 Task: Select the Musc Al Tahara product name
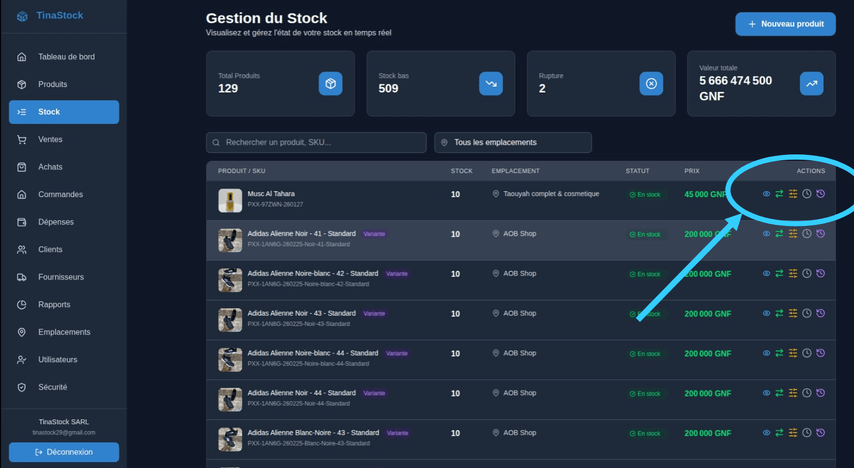point(271,194)
